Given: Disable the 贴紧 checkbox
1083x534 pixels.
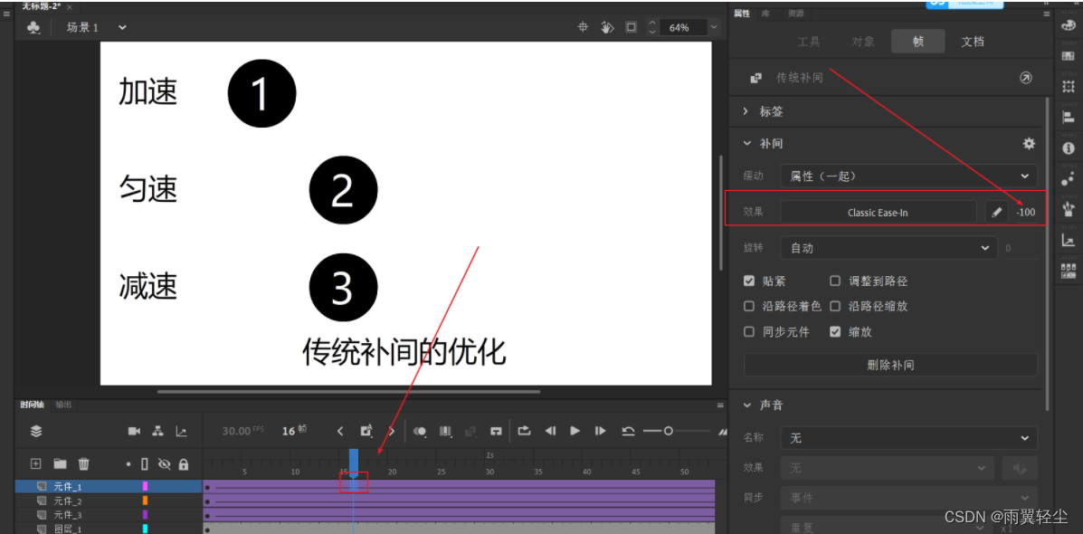Looking at the screenshot, I should coord(748,281).
